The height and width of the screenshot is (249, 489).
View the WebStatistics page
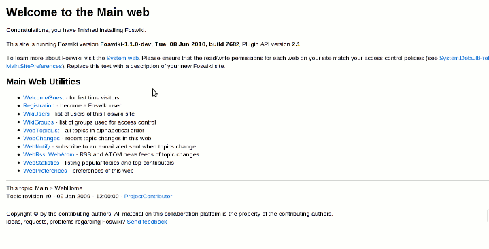pos(41,163)
